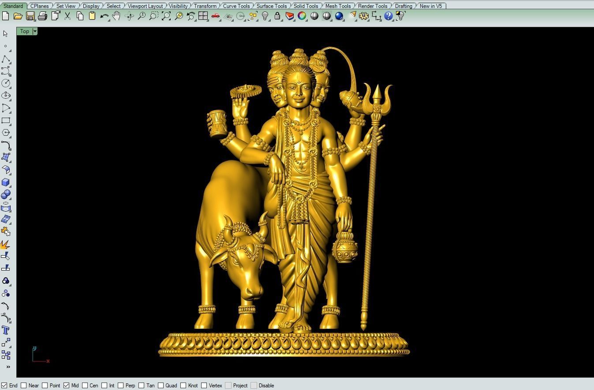The height and width of the screenshot is (390, 594).
Task: Expand more sidebar tools with the chevron
Action: click(7, 367)
